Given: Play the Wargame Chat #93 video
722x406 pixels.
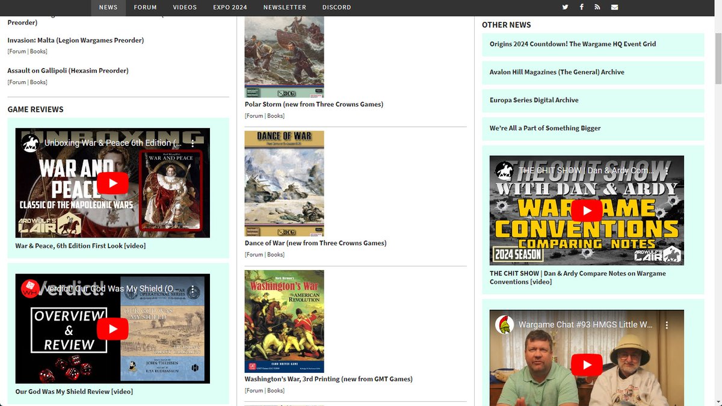Looking at the screenshot, I should click(587, 364).
